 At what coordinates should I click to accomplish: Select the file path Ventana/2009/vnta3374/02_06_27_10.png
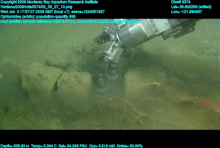click(36, 7)
